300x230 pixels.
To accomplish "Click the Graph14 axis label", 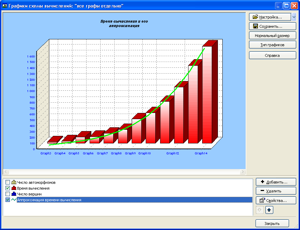I will (201, 153).
